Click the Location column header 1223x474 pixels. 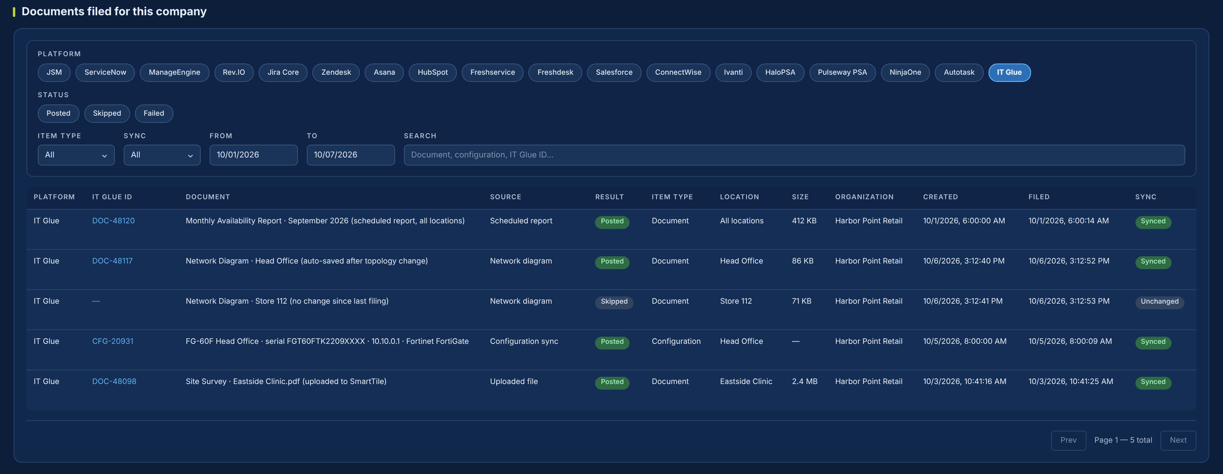[739, 197]
